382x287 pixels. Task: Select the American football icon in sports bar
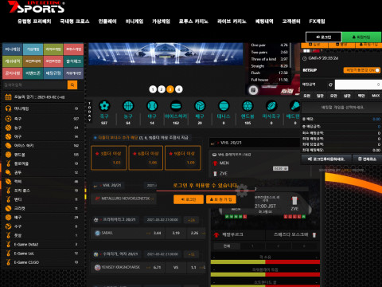[271, 106]
